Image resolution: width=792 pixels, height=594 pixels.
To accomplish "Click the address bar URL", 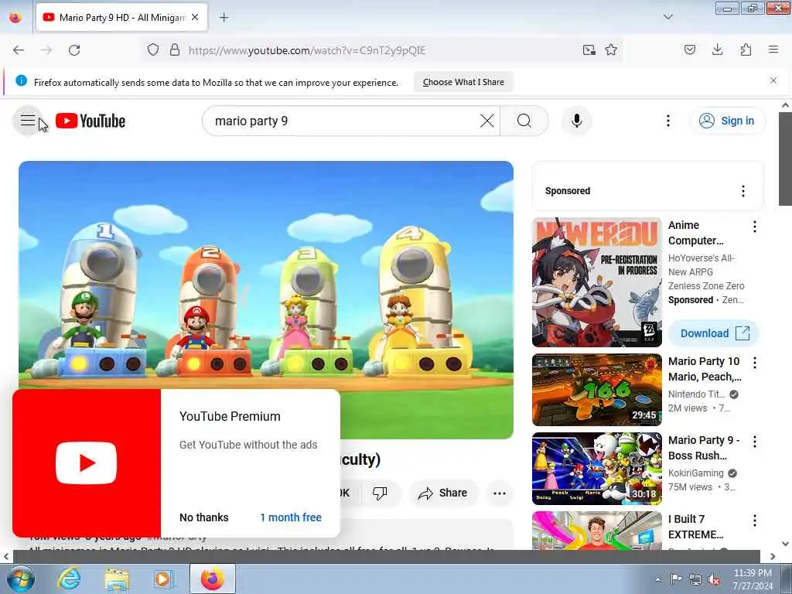I will 307,50.
